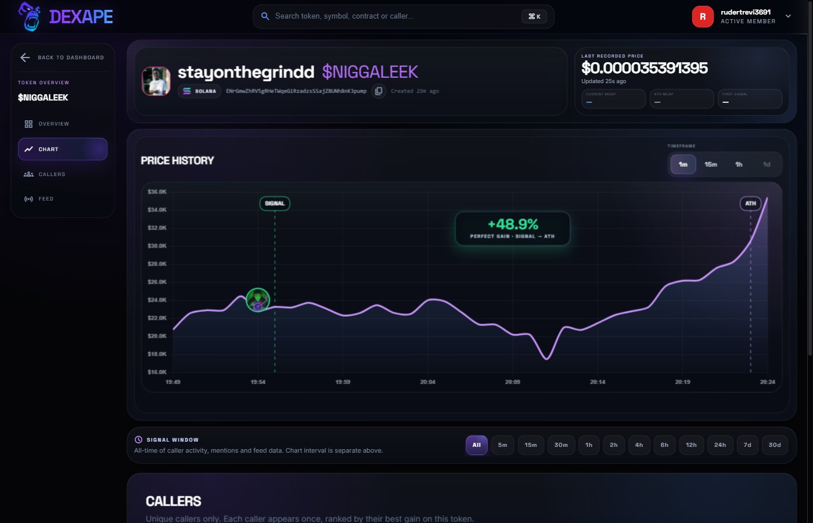This screenshot has width=813, height=523.
Task: Set signal window to 15m
Action: tap(531, 445)
